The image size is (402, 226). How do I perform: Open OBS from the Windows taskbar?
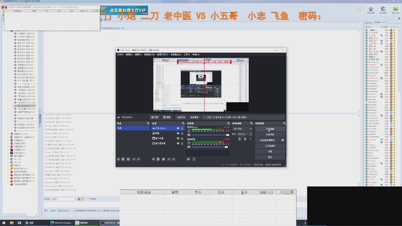[110, 223]
